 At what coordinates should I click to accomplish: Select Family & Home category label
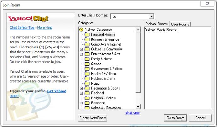pyautogui.click(x=102, y=59)
